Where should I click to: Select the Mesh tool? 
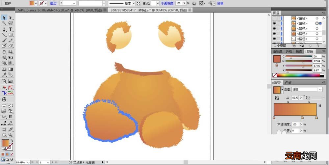pyautogui.click(x=4, y=69)
